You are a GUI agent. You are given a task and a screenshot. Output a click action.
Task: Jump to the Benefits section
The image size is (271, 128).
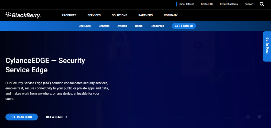pyautogui.click(x=104, y=26)
